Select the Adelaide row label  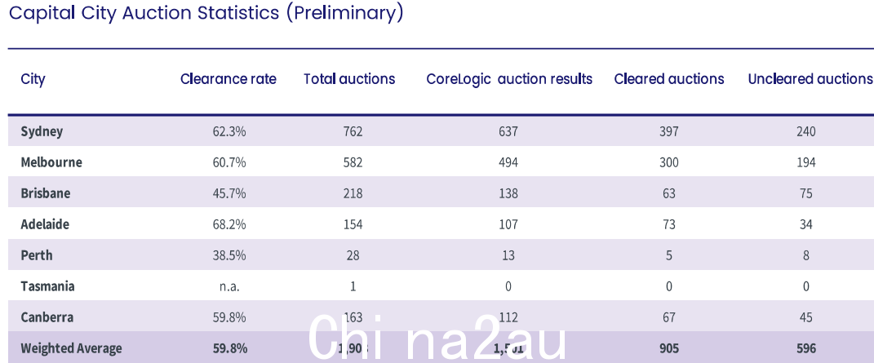[x=45, y=224]
